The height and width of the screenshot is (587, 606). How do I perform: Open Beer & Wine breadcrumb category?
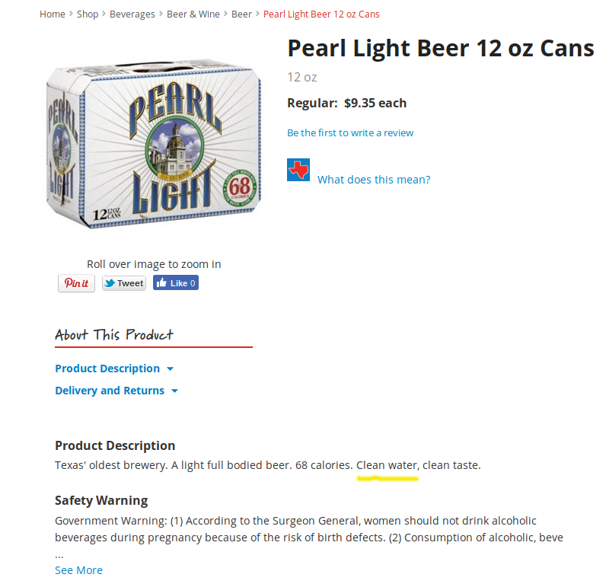tap(193, 14)
